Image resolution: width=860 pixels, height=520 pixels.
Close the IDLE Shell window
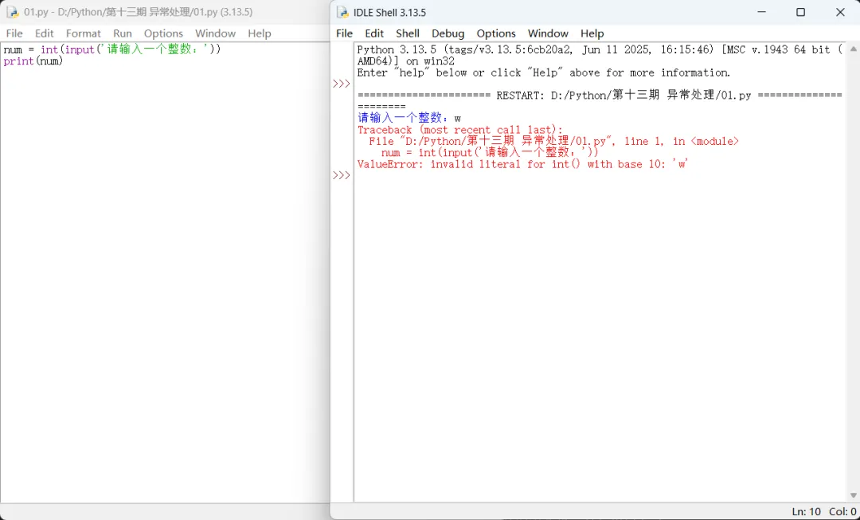coord(840,12)
